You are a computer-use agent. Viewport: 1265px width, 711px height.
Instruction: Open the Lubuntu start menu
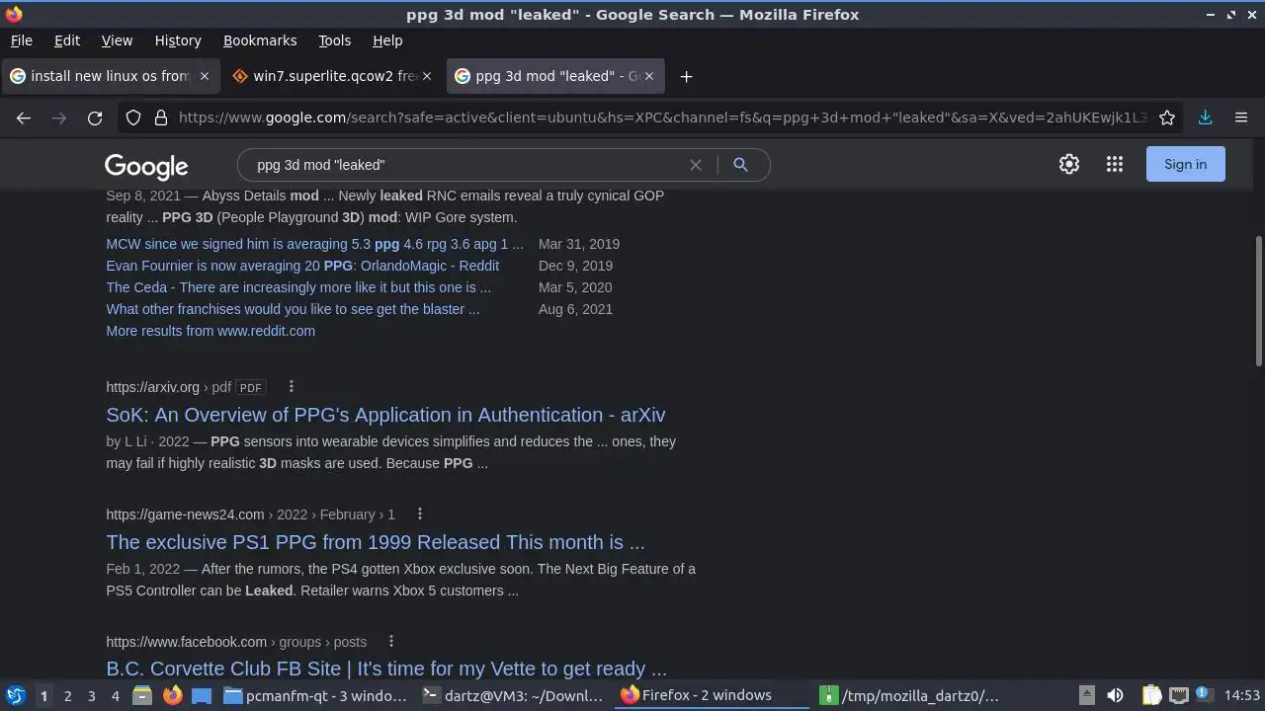tap(15, 695)
